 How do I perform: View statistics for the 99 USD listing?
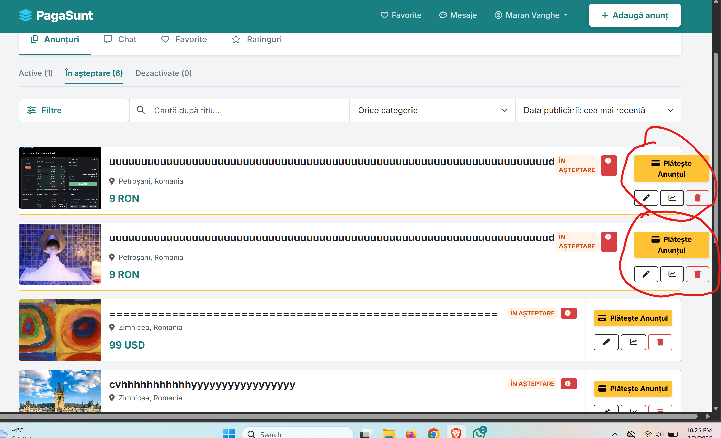click(633, 342)
